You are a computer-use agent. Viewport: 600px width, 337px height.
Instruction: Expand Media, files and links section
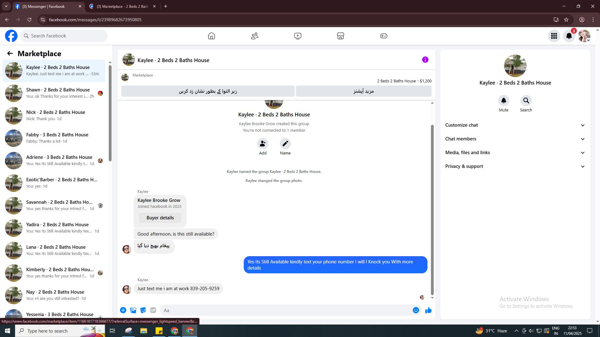point(515,153)
